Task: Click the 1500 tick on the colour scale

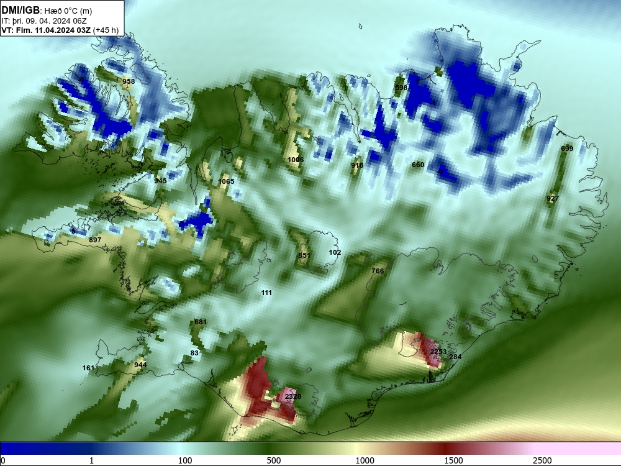Action: [x=453, y=460]
